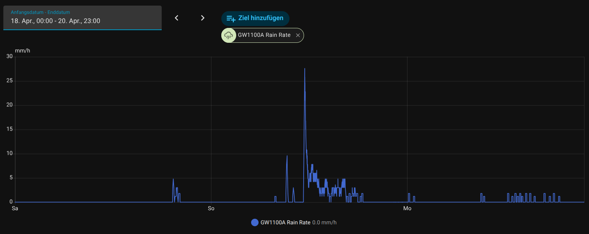Click the Sa axis label
Screen dimensions: 589x234
pyautogui.click(x=15, y=208)
